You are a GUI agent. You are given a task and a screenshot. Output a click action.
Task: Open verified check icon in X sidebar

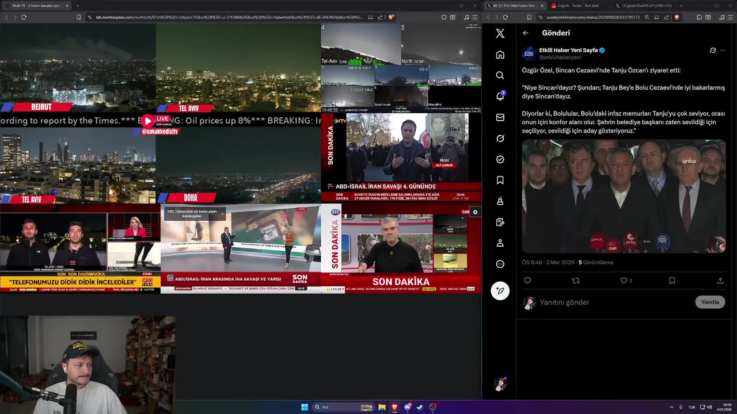point(500,159)
